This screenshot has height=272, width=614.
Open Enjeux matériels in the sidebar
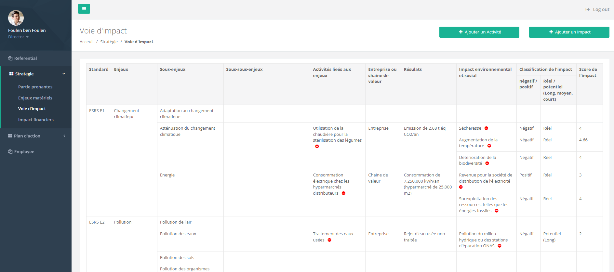[35, 98]
